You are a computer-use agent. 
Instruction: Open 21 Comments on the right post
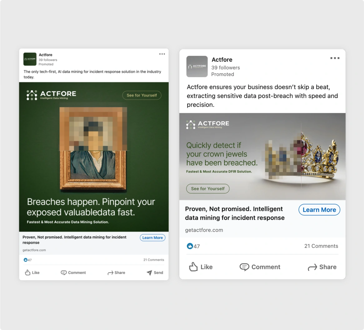(321, 246)
